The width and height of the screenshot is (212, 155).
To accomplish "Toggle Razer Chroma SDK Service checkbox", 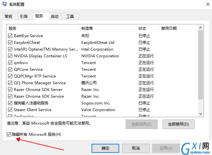I will pos(10,96).
